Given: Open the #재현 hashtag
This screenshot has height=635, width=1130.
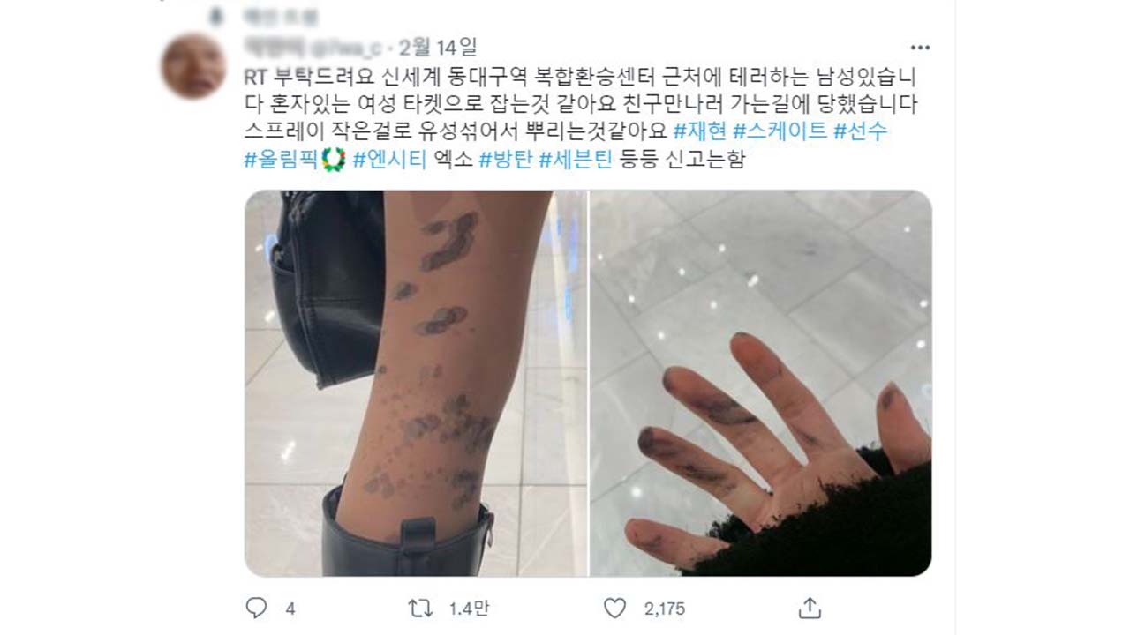Looking at the screenshot, I should (699, 132).
